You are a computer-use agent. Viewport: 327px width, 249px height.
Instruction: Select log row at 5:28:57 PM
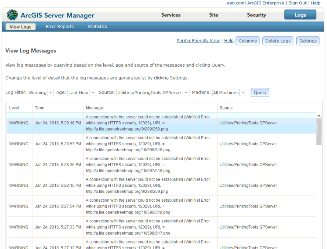click(162, 144)
